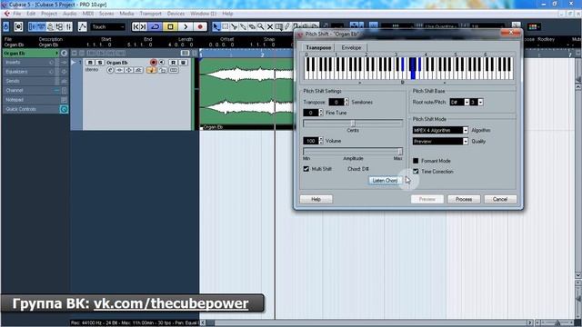
Task: Toggle the Automation mode icon
Action: click(83, 26)
